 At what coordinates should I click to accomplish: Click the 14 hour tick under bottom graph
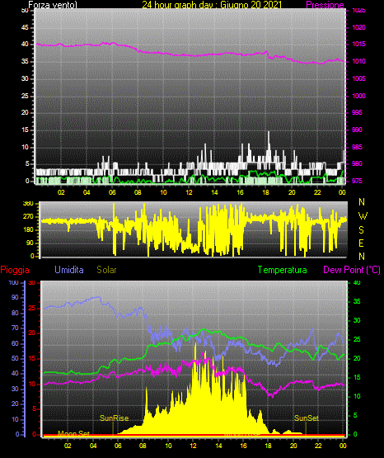click(218, 446)
